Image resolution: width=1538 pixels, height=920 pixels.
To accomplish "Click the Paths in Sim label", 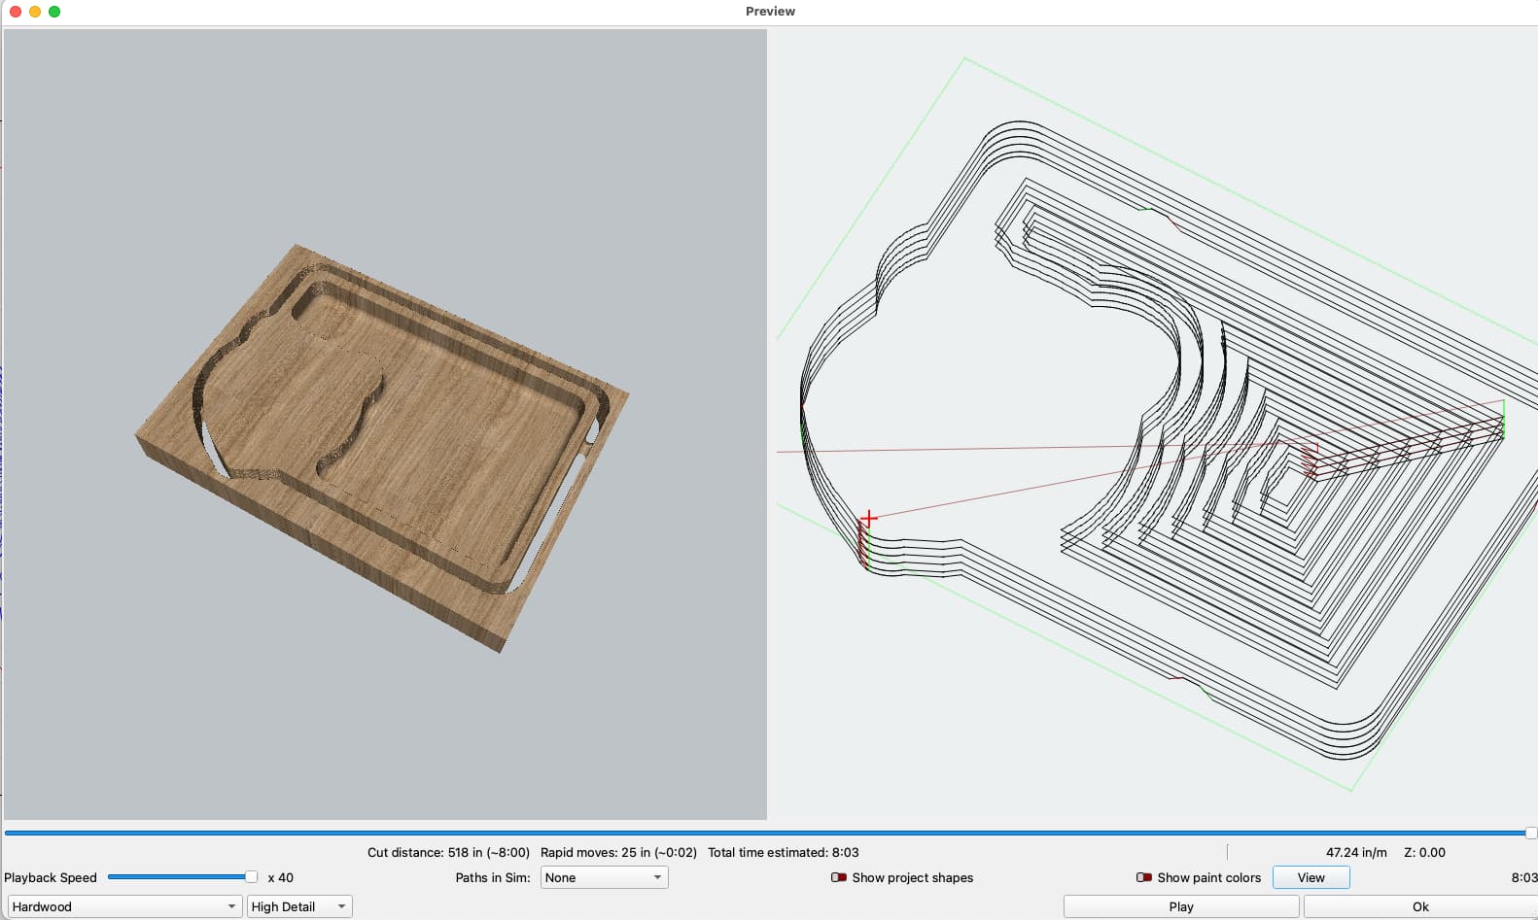I will point(493,877).
